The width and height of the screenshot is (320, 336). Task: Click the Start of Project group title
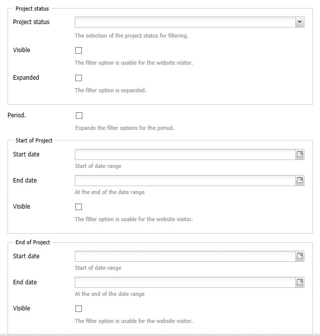(34, 140)
